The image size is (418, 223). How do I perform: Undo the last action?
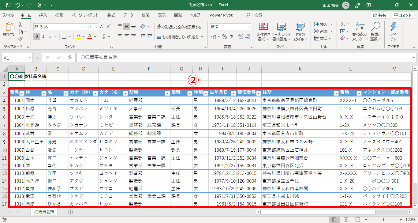(x=17, y=5)
